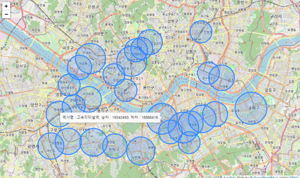Click the 고속터미널역 ridership tooltip

tap(110, 117)
